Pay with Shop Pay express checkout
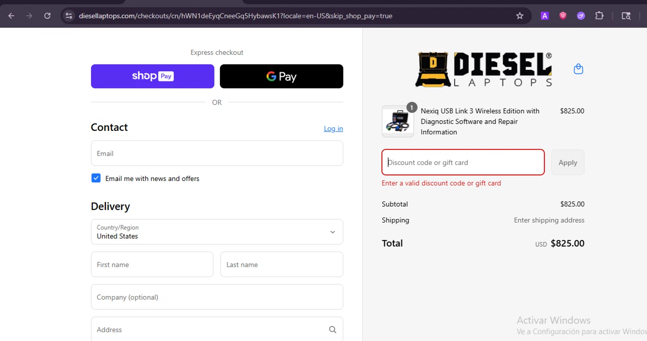647x341 pixels. tap(153, 76)
